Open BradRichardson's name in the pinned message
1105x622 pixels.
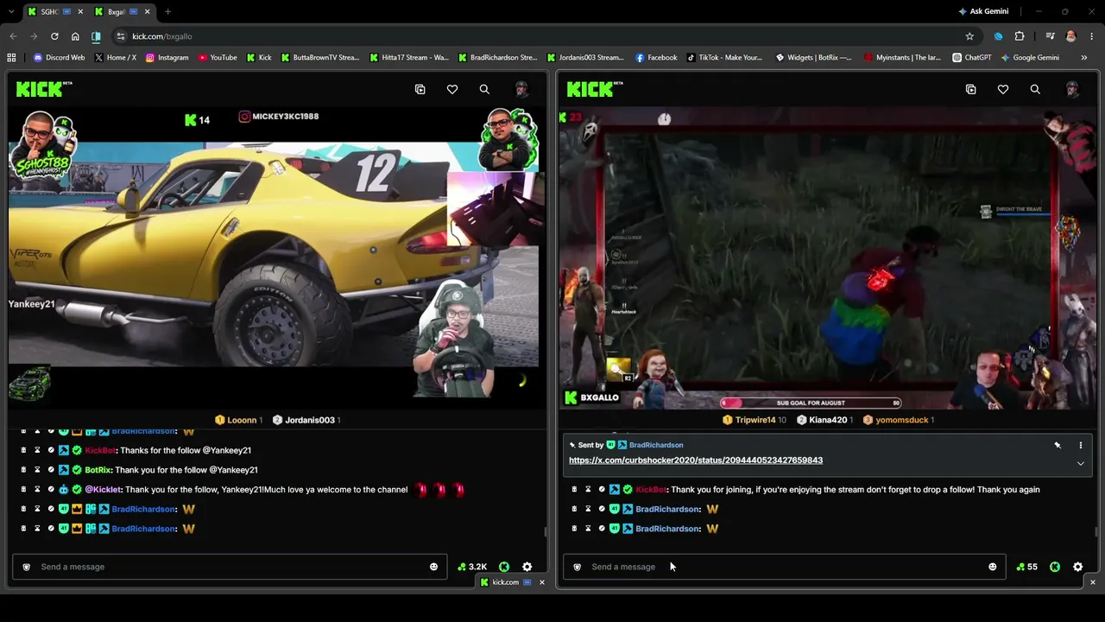pos(656,445)
